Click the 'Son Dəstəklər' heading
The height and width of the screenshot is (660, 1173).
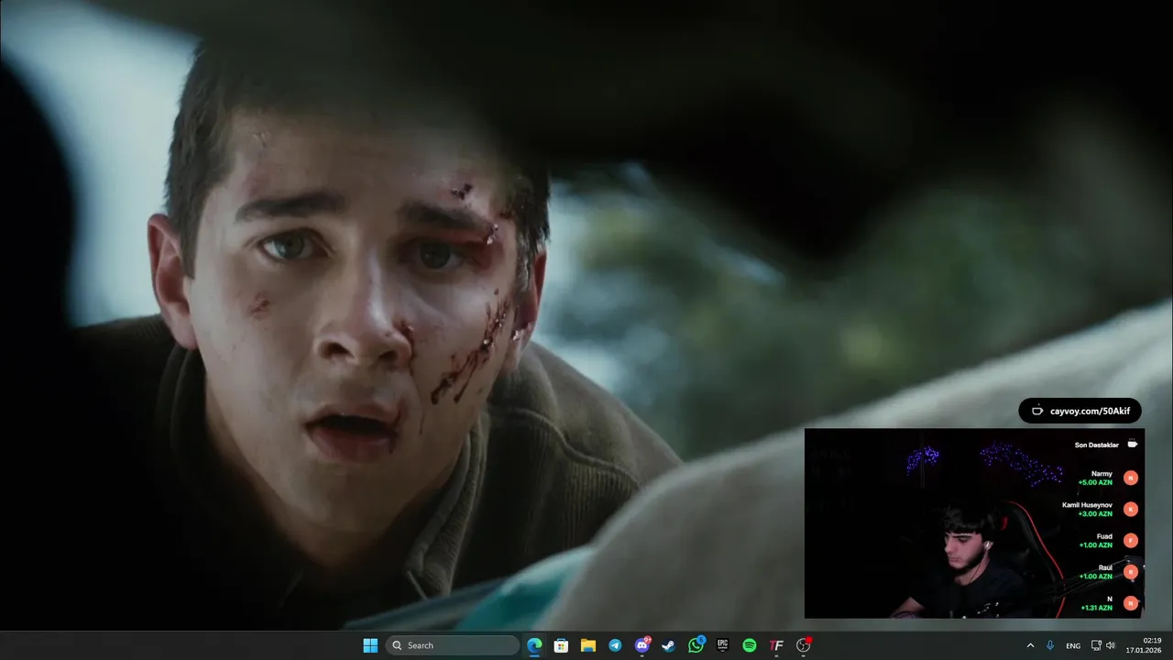[x=1096, y=445]
